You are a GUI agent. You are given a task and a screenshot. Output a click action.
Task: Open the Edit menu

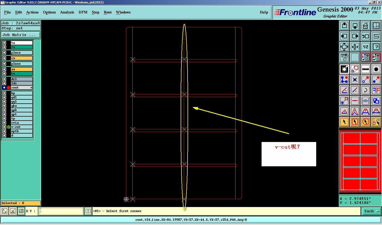point(19,12)
